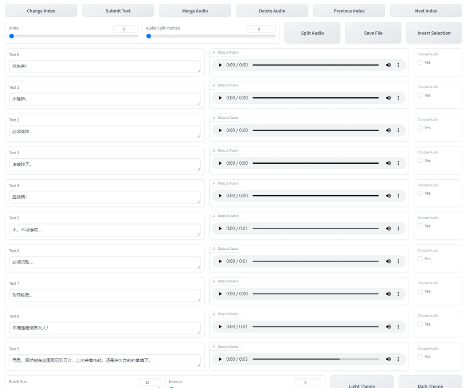This screenshot has width=466, height=388.
Task: Click the Merge Audio button
Action: [195, 11]
